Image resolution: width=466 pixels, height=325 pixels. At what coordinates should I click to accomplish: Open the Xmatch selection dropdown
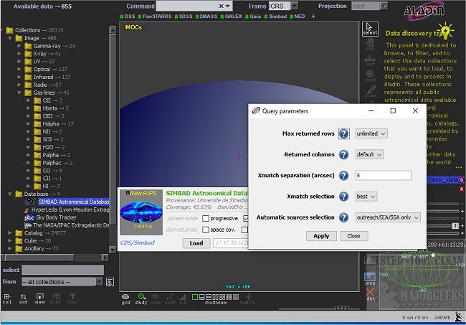[366, 196]
